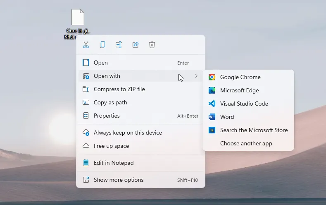
Task: Click the Rename icon in context menu
Action: point(119,45)
